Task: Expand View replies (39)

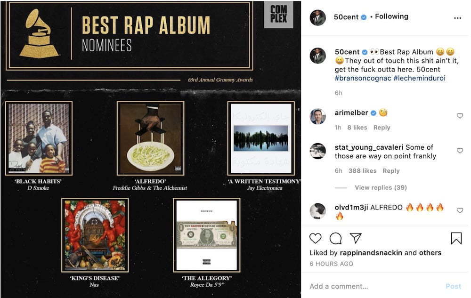Action: pyautogui.click(x=381, y=187)
